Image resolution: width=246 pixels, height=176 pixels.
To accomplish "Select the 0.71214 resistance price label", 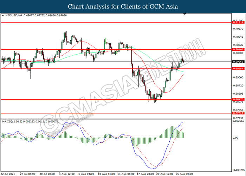I will tap(238, 23).
